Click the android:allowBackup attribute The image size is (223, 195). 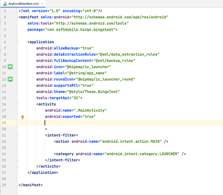coord(57,48)
